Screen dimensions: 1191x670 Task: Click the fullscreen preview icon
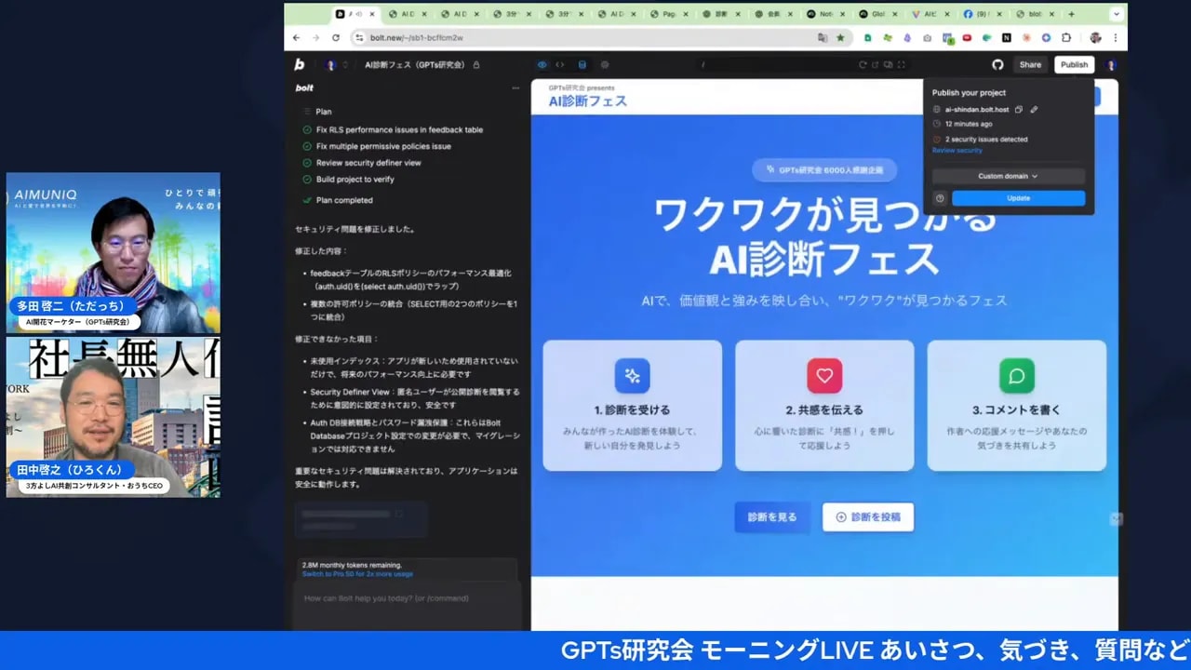pyautogui.click(x=903, y=64)
